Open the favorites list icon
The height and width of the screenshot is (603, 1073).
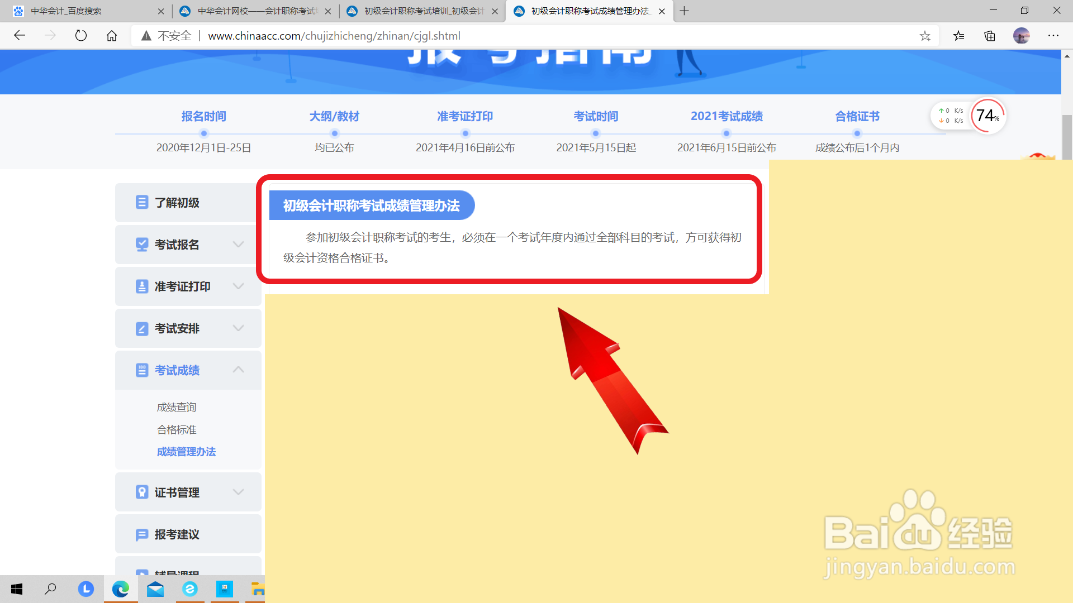tap(959, 36)
